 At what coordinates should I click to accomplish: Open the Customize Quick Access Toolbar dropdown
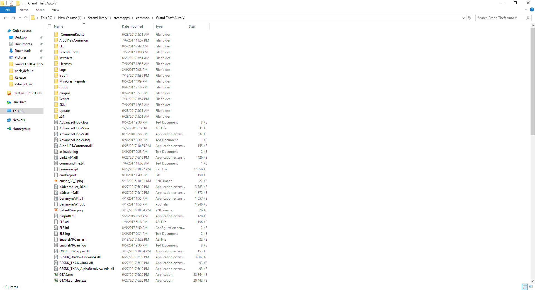(23, 4)
